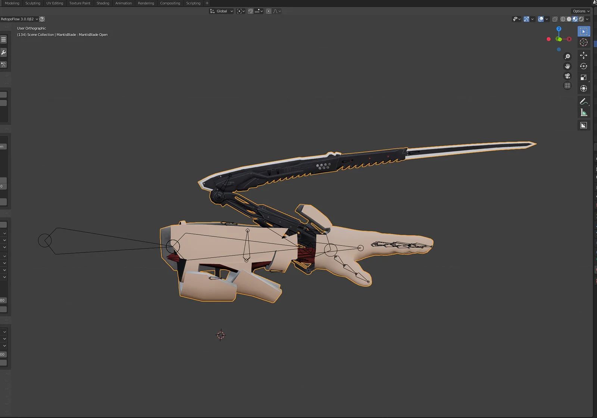Select the Rotate tool
Image resolution: width=597 pixels, height=418 pixels.
click(x=584, y=66)
